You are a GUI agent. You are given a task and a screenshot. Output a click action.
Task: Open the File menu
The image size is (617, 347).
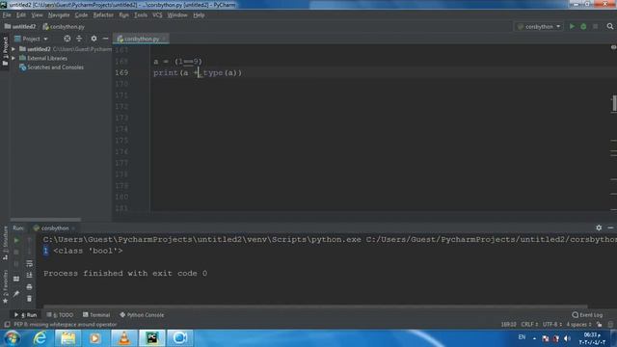(7, 15)
